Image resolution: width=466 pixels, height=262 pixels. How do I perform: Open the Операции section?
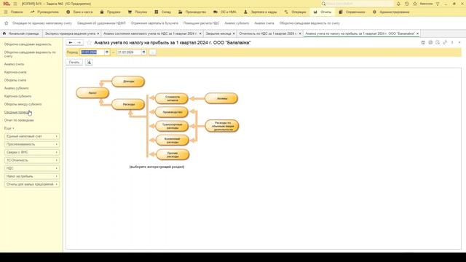295,12
